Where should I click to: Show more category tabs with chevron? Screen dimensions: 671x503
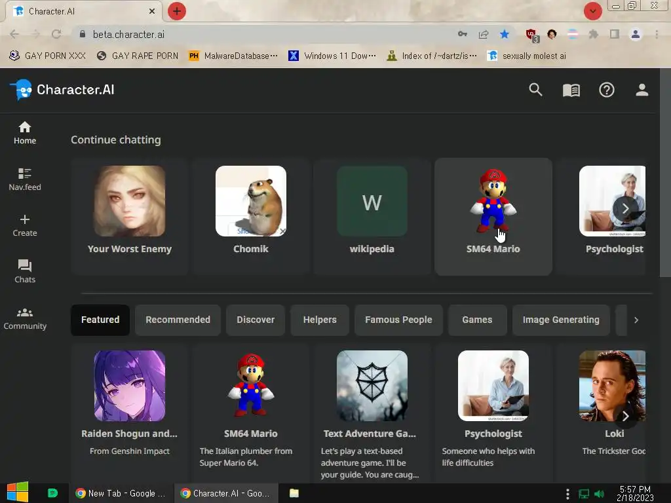point(636,320)
